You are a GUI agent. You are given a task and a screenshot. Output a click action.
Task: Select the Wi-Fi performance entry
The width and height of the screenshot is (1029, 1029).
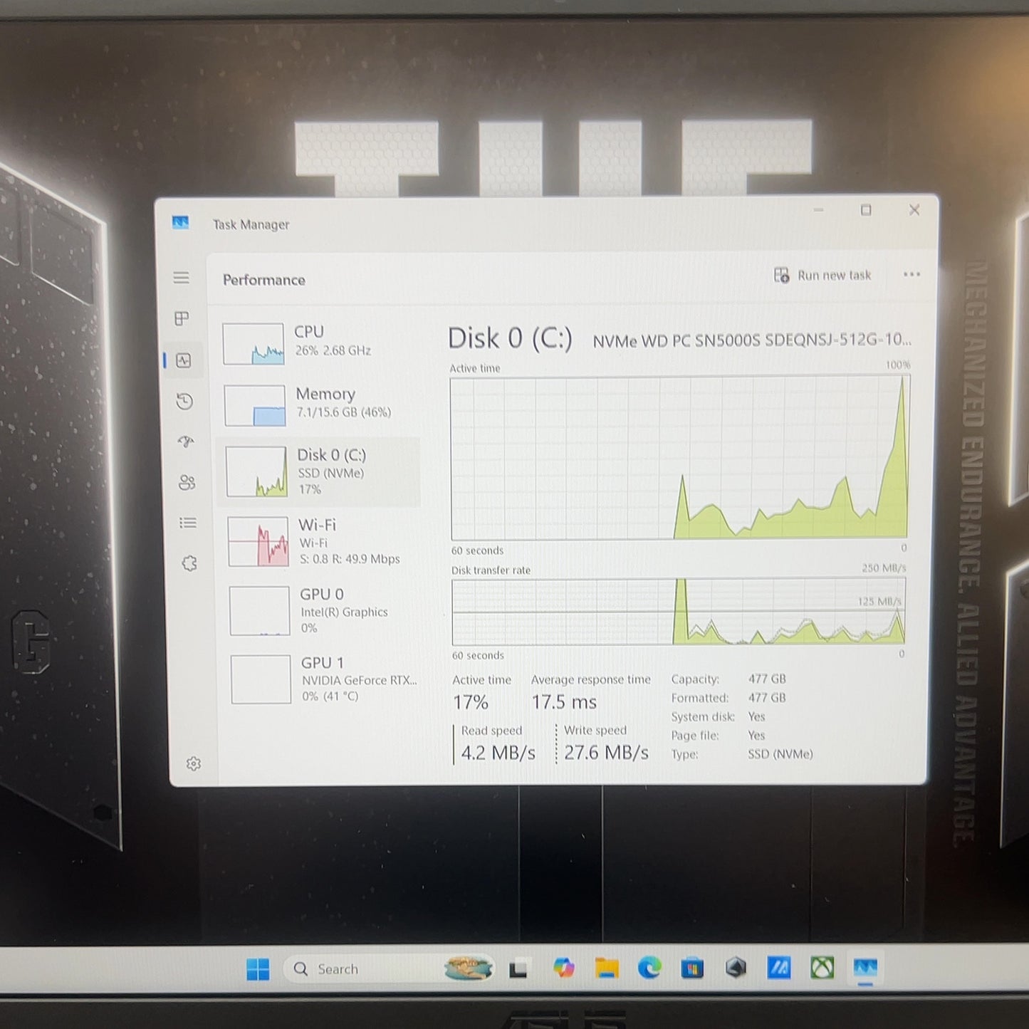pyautogui.click(x=322, y=542)
